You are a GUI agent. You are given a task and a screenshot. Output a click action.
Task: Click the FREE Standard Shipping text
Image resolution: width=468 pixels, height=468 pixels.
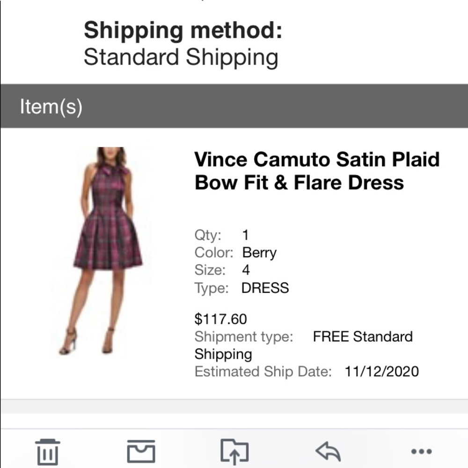point(363,336)
